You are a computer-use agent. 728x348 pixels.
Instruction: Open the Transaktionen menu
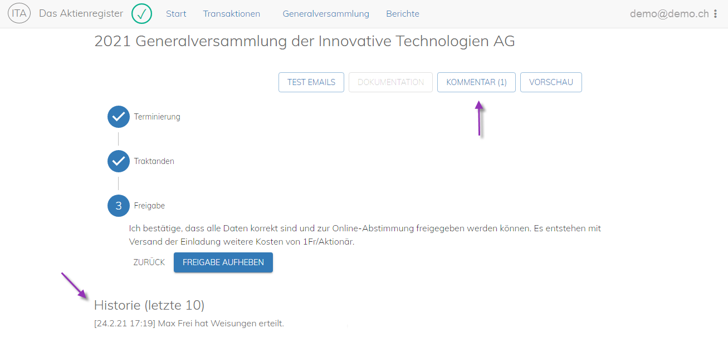(x=231, y=14)
